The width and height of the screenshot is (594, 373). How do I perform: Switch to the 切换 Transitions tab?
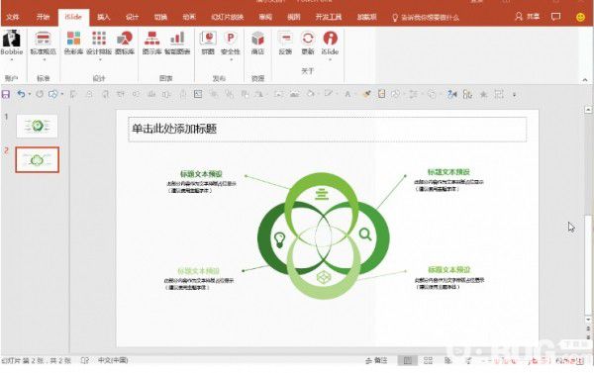[x=160, y=17]
